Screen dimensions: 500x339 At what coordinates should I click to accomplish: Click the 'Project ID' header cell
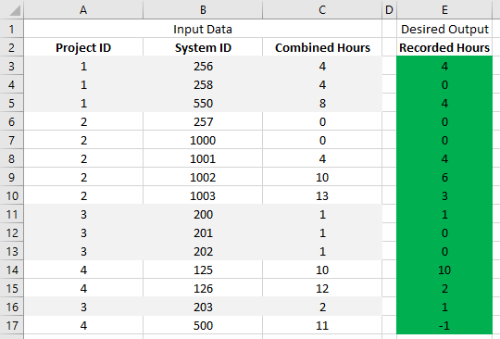point(83,47)
